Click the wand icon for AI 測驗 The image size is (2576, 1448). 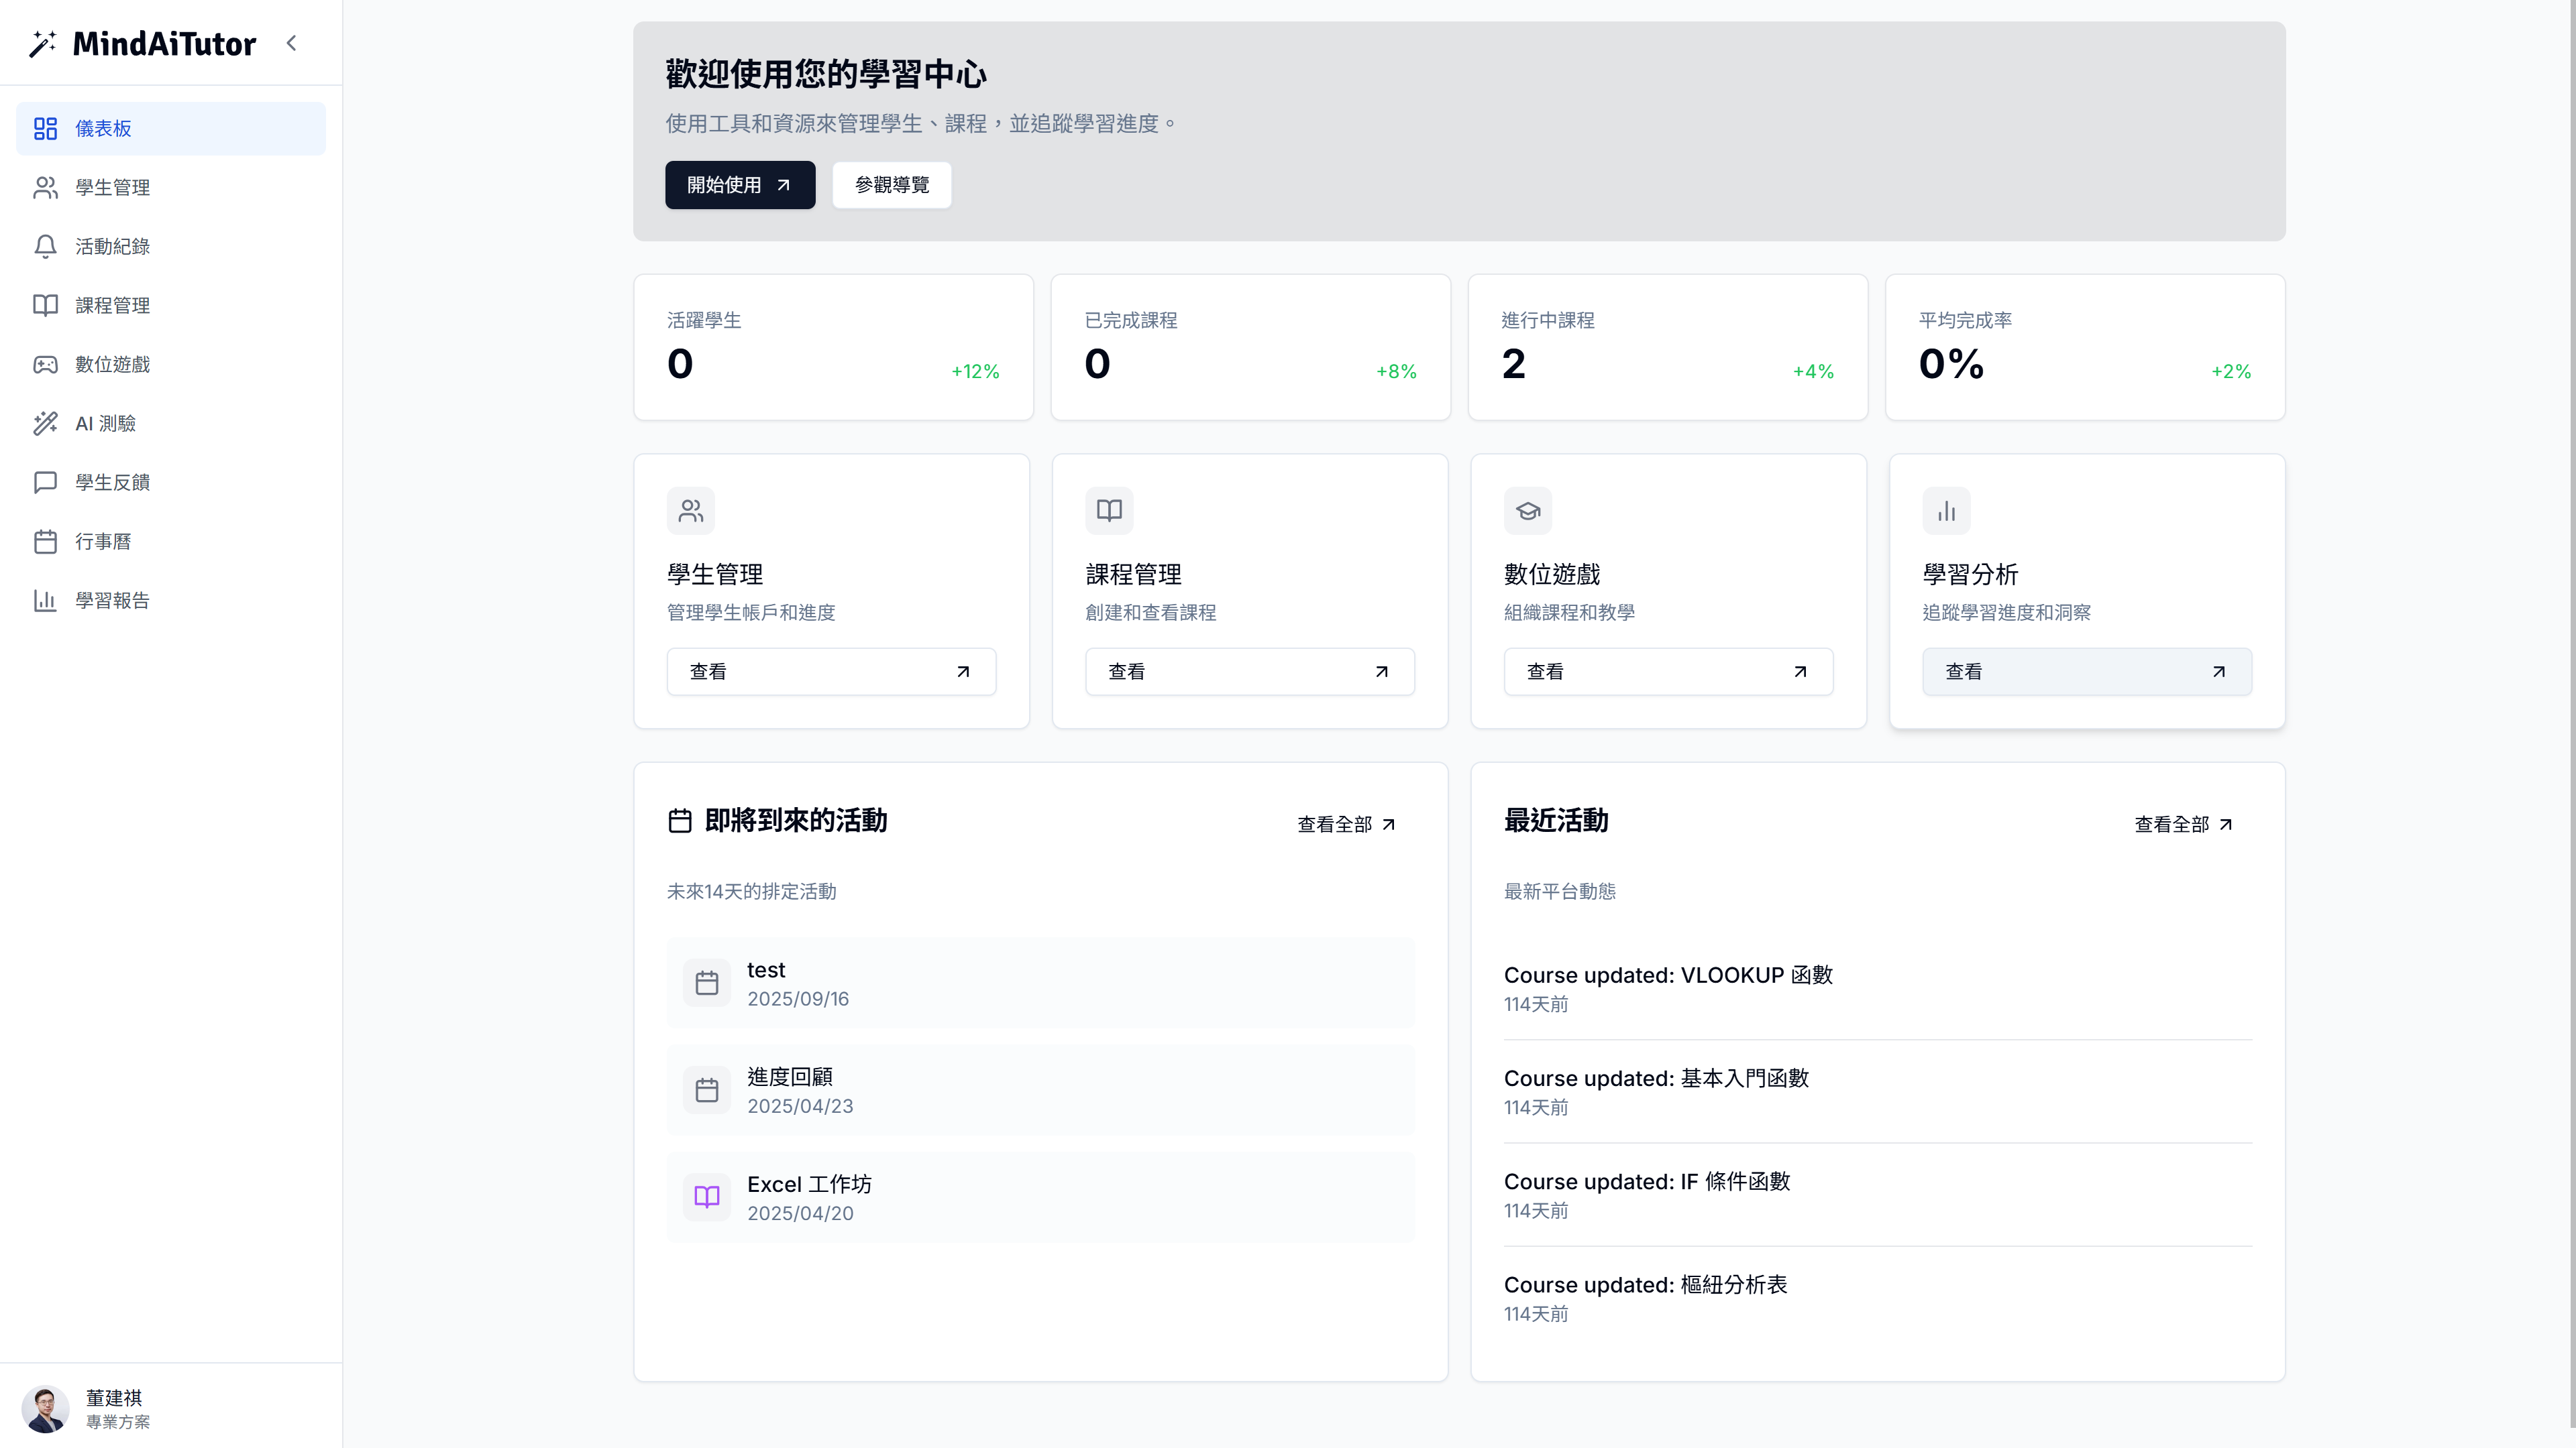coord(45,424)
